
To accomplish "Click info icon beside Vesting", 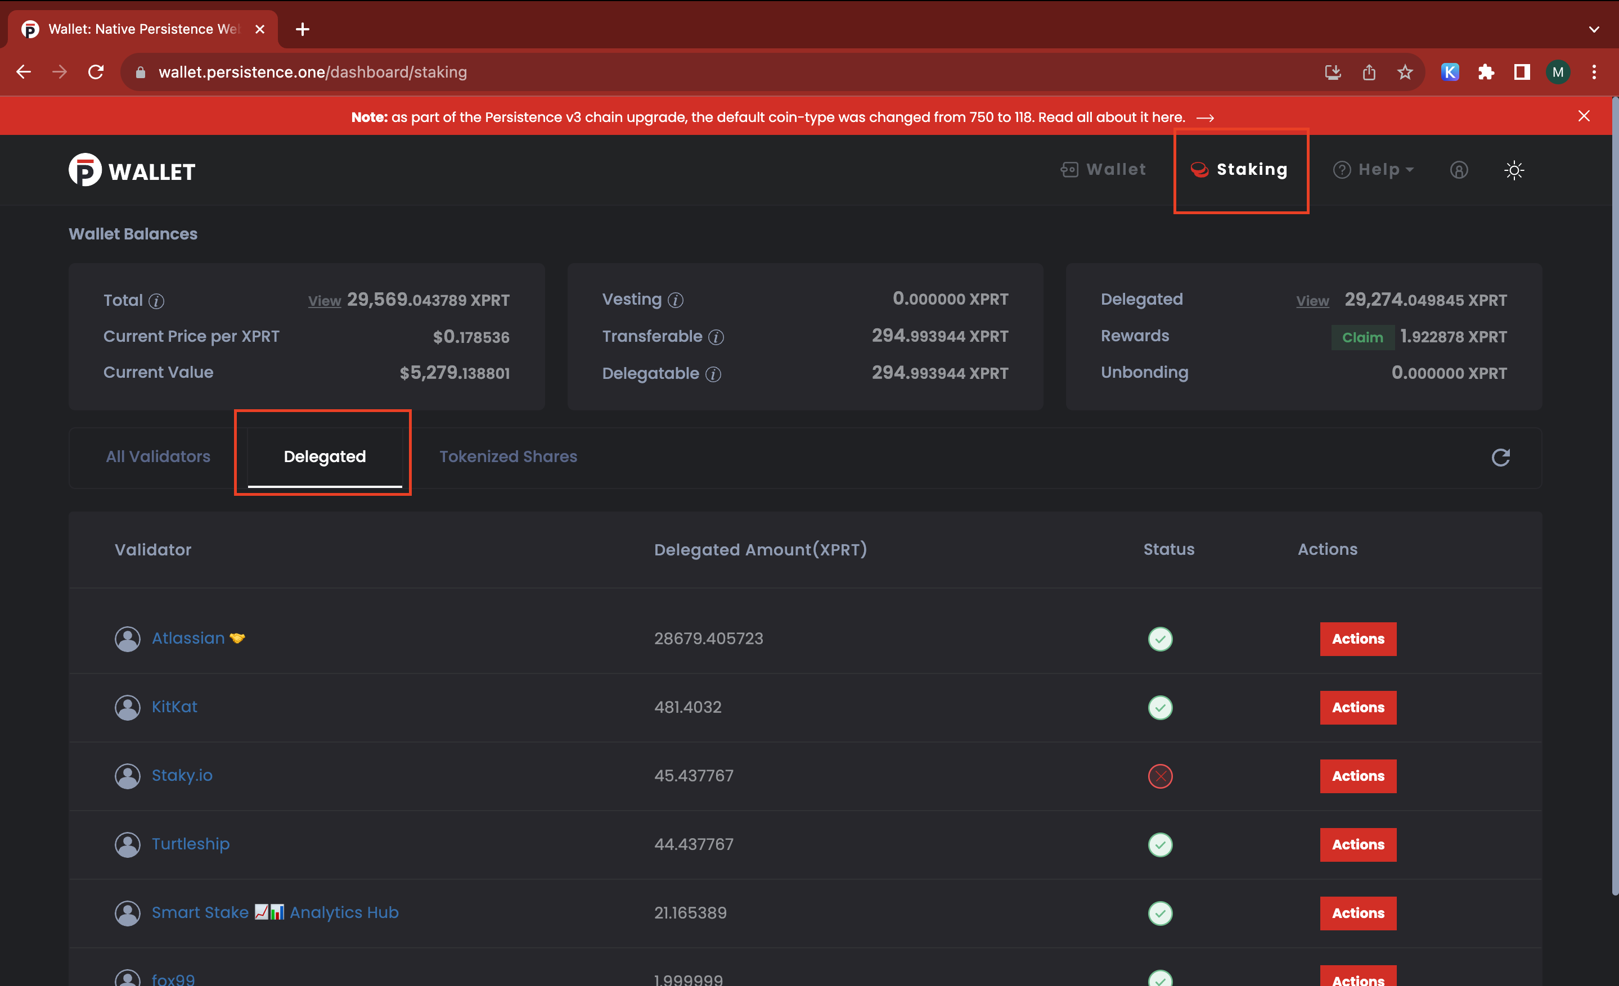I will click(676, 300).
